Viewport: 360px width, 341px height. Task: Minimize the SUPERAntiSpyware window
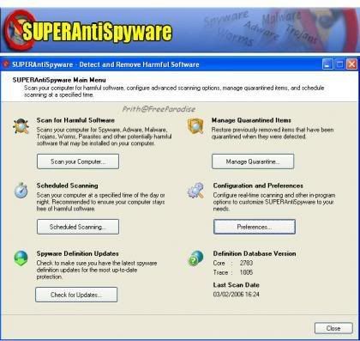click(327, 64)
